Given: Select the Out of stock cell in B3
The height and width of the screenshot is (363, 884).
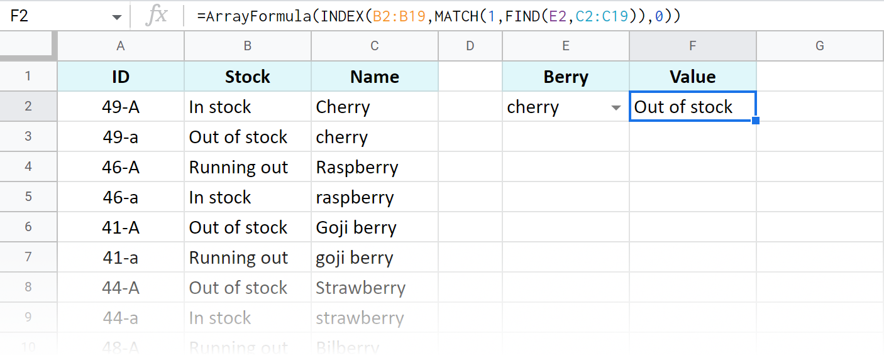Looking at the screenshot, I should 247,137.
